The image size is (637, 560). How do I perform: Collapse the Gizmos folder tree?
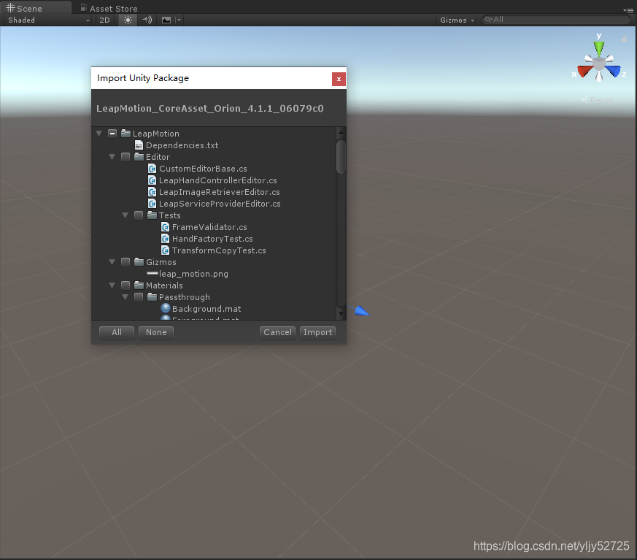(x=112, y=261)
